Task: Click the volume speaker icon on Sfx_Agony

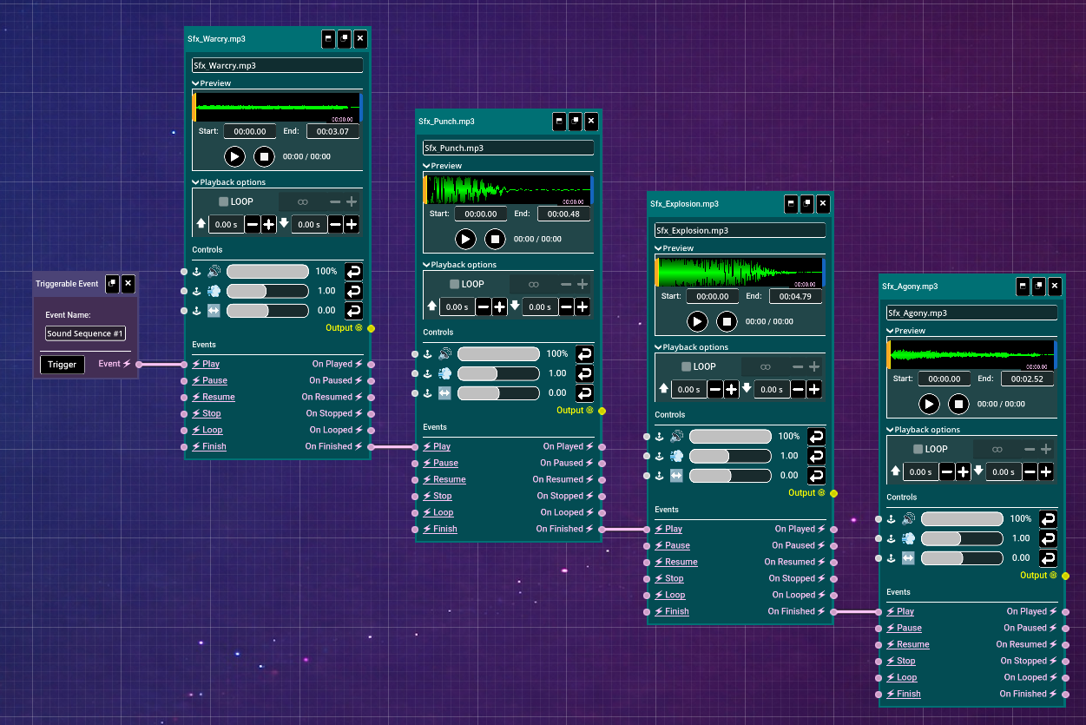Action: click(909, 518)
